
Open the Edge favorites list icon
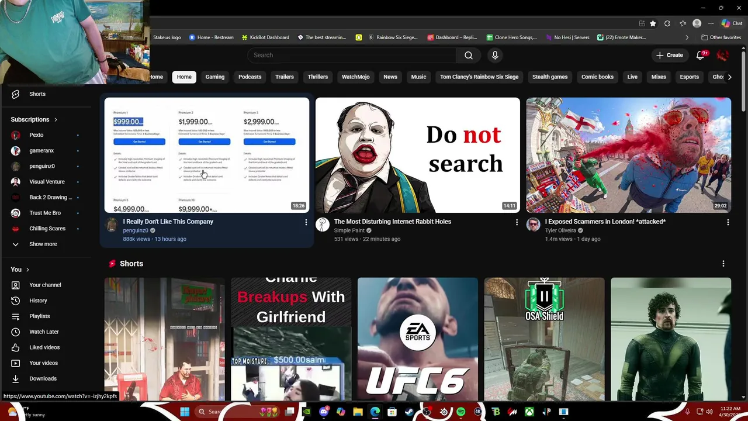click(683, 23)
